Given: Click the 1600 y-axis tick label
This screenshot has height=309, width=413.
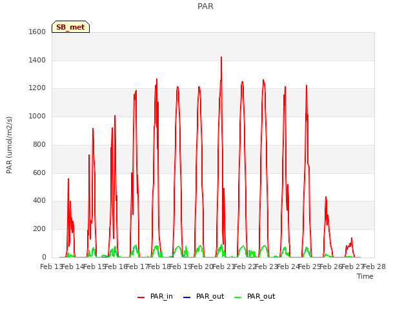Looking at the screenshot, I should tap(37, 32).
